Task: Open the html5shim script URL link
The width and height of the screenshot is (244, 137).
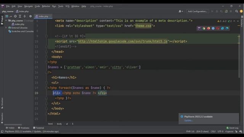Action: coord(123,41)
